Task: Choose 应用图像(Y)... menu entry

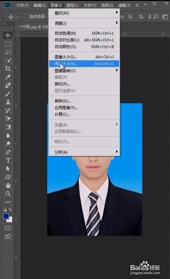Action: coord(84,108)
